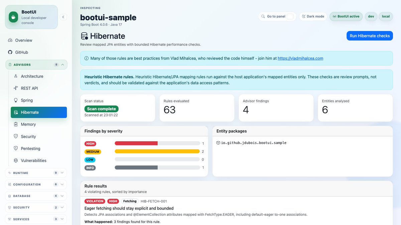Click the moon icon for dark mode
This screenshot has width=401, height=225.
[304, 16]
